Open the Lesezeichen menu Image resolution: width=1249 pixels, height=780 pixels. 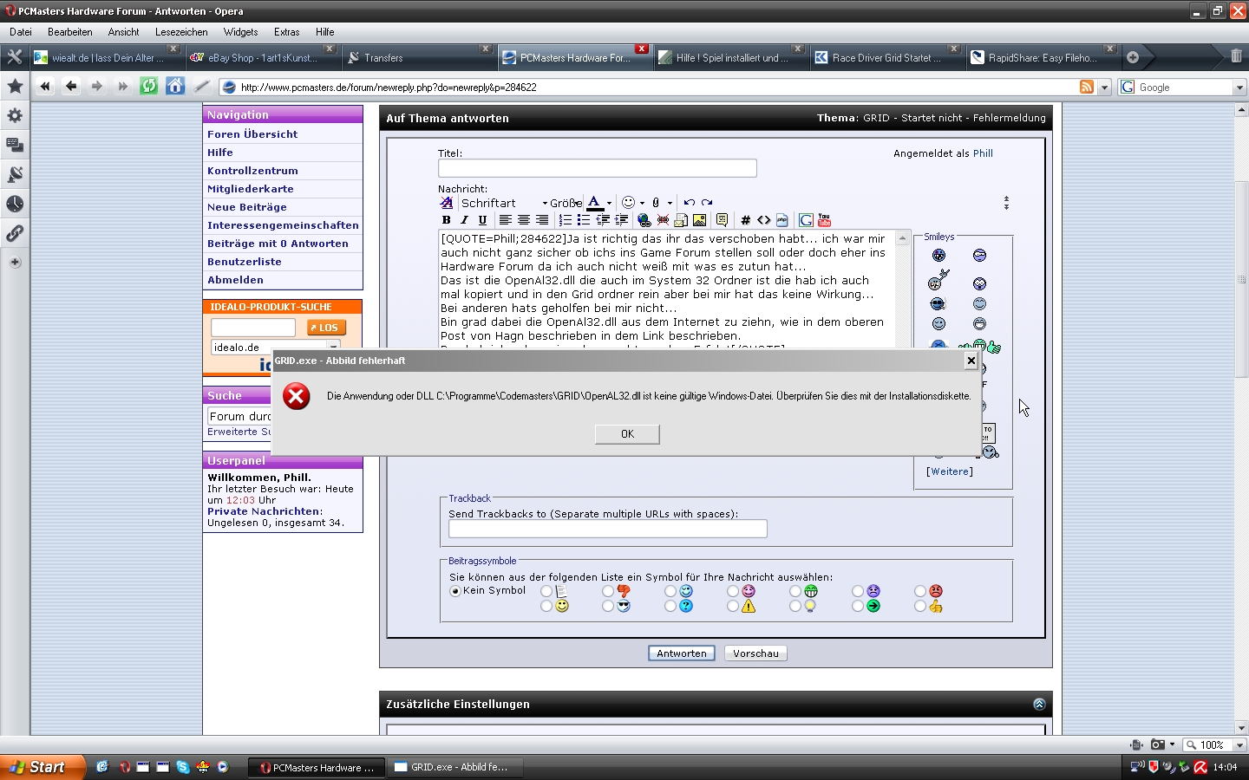pos(181,32)
